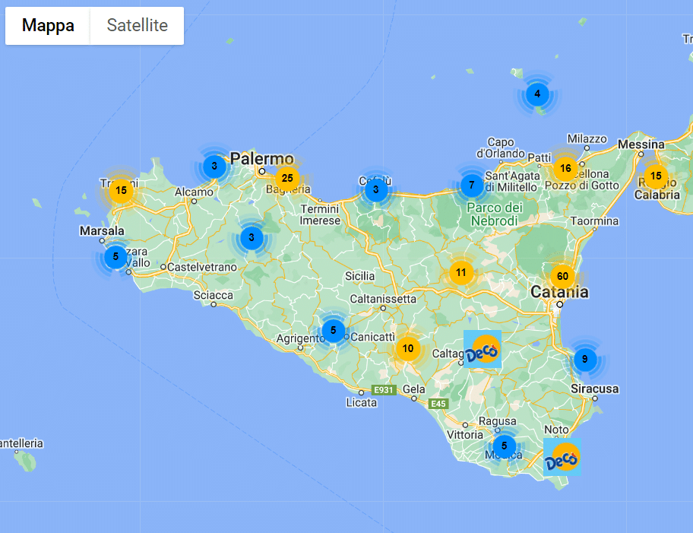Expand the 60-store cluster near Catania
The width and height of the screenshot is (693, 533).
(x=562, y=276)
